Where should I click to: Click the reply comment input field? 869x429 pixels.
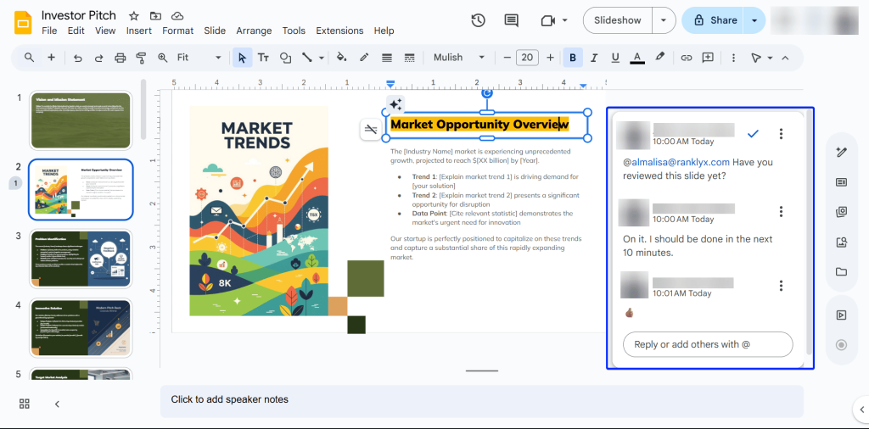[x=708, y=344]
